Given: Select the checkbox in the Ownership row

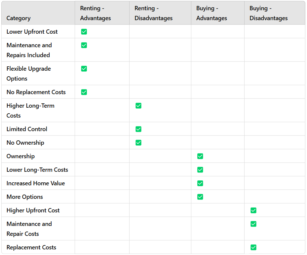Looking at the screenshot, I should [200, 156].
